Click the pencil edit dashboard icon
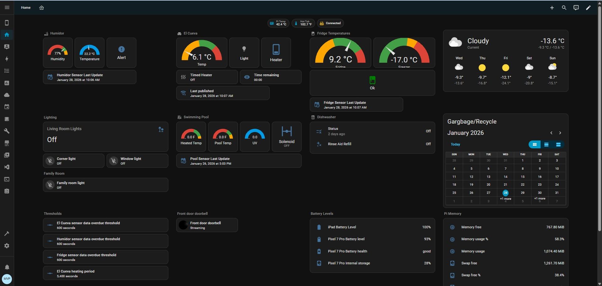Viewport: 602px width, 286px height. [x=588, y=8]
